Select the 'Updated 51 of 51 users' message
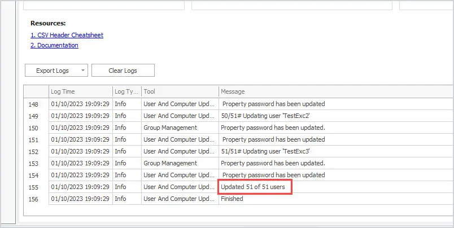454x228 pixels. point(253,187)
